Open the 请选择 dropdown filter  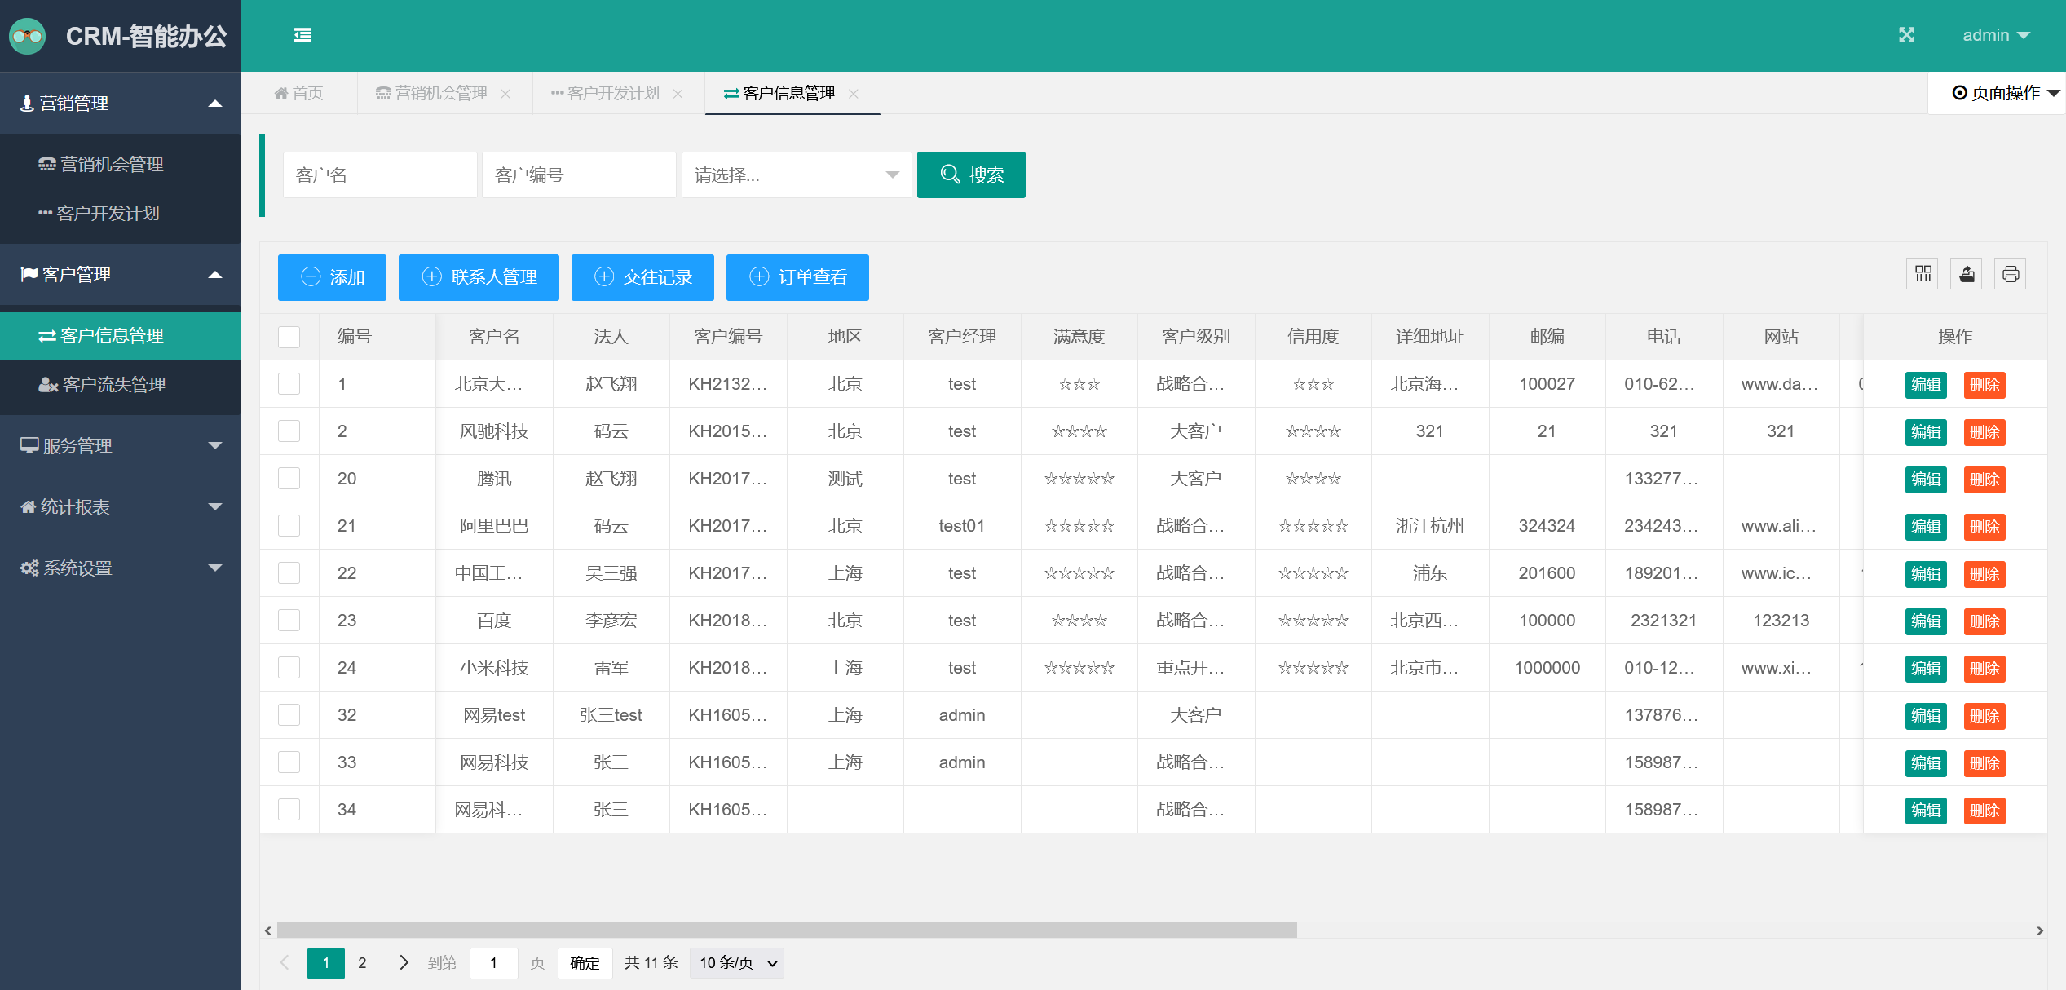[x=796, y=175]
